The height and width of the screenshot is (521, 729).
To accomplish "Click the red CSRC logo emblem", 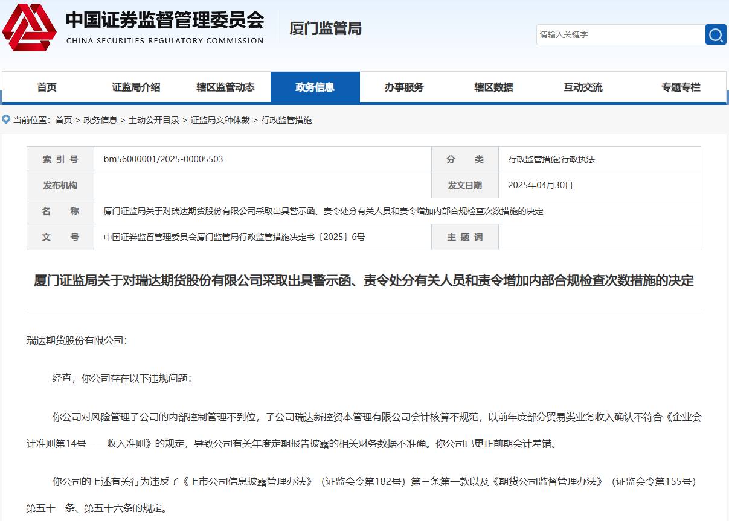I will [x=29, y=28].
